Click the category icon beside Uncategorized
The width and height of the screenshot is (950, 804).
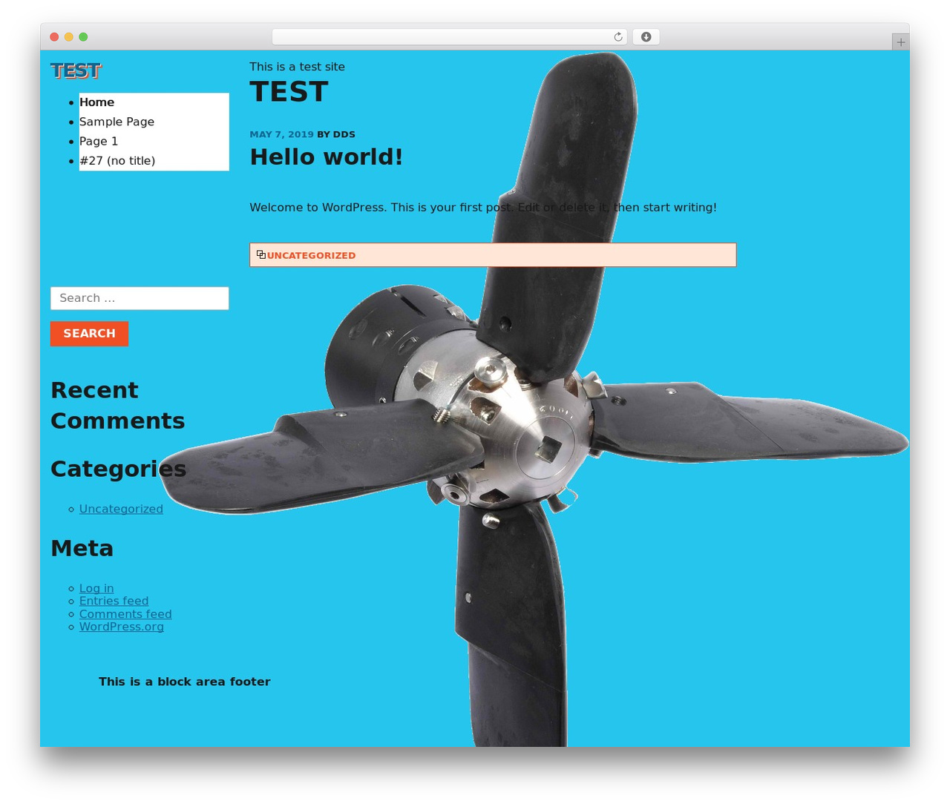[x=261, y=254]
